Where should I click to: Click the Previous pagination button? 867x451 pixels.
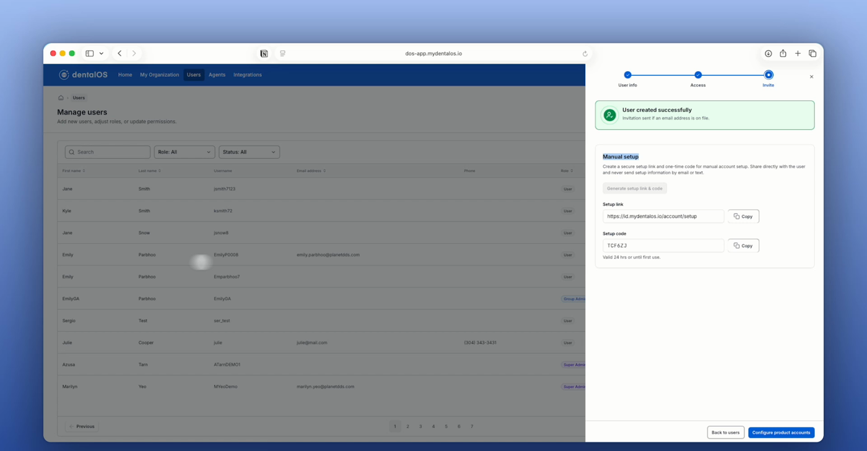(82, 426)
